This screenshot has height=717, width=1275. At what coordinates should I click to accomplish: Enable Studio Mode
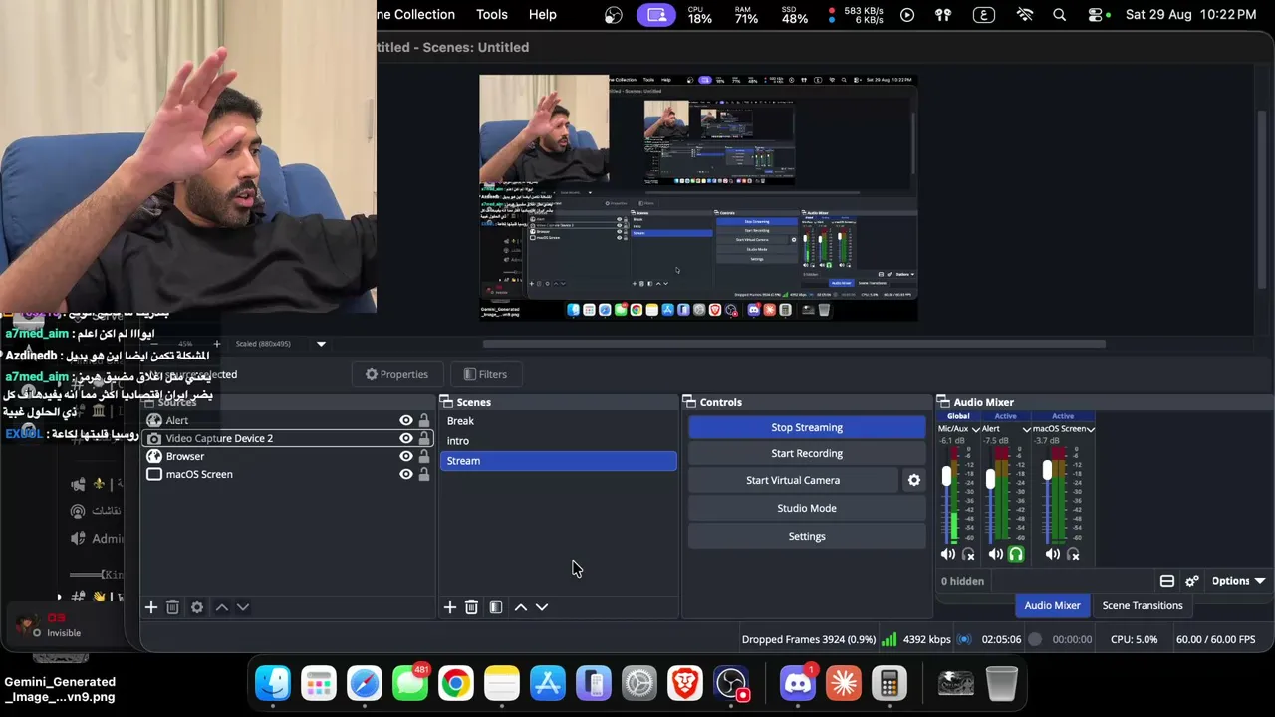click(x=807, y=508)
